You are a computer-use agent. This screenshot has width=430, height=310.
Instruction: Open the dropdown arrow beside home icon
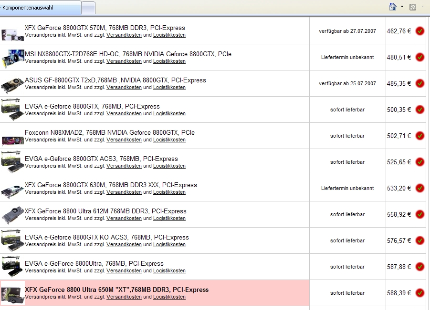click(402, 7)
